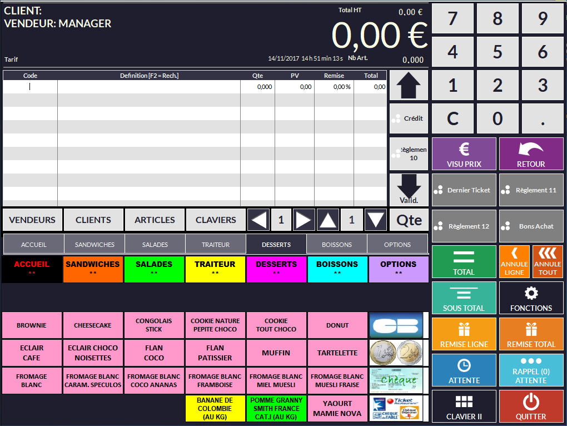Select the Ticket Restaurant payment icon
Image resolution: width=567 pixels, height=426 pixels.
coord(396,408)
